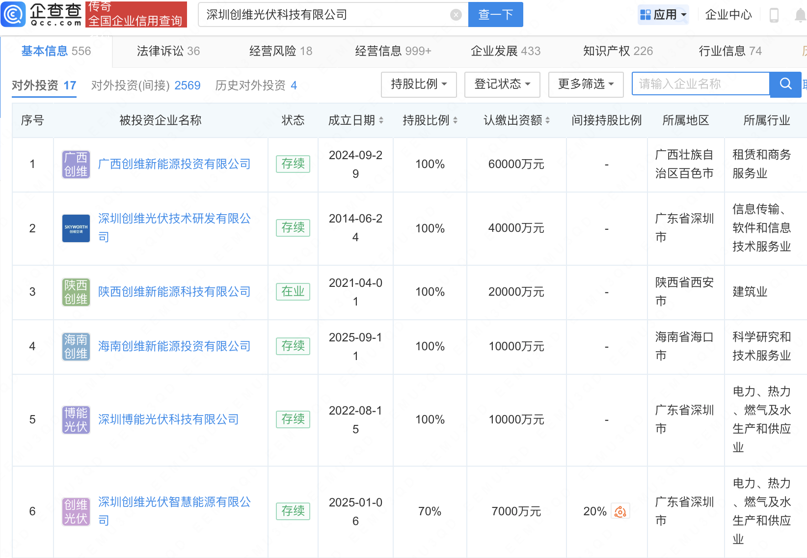Click the mobile phone icon

774,15
